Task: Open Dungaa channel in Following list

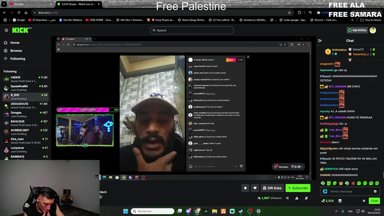Action: (25, 114)
